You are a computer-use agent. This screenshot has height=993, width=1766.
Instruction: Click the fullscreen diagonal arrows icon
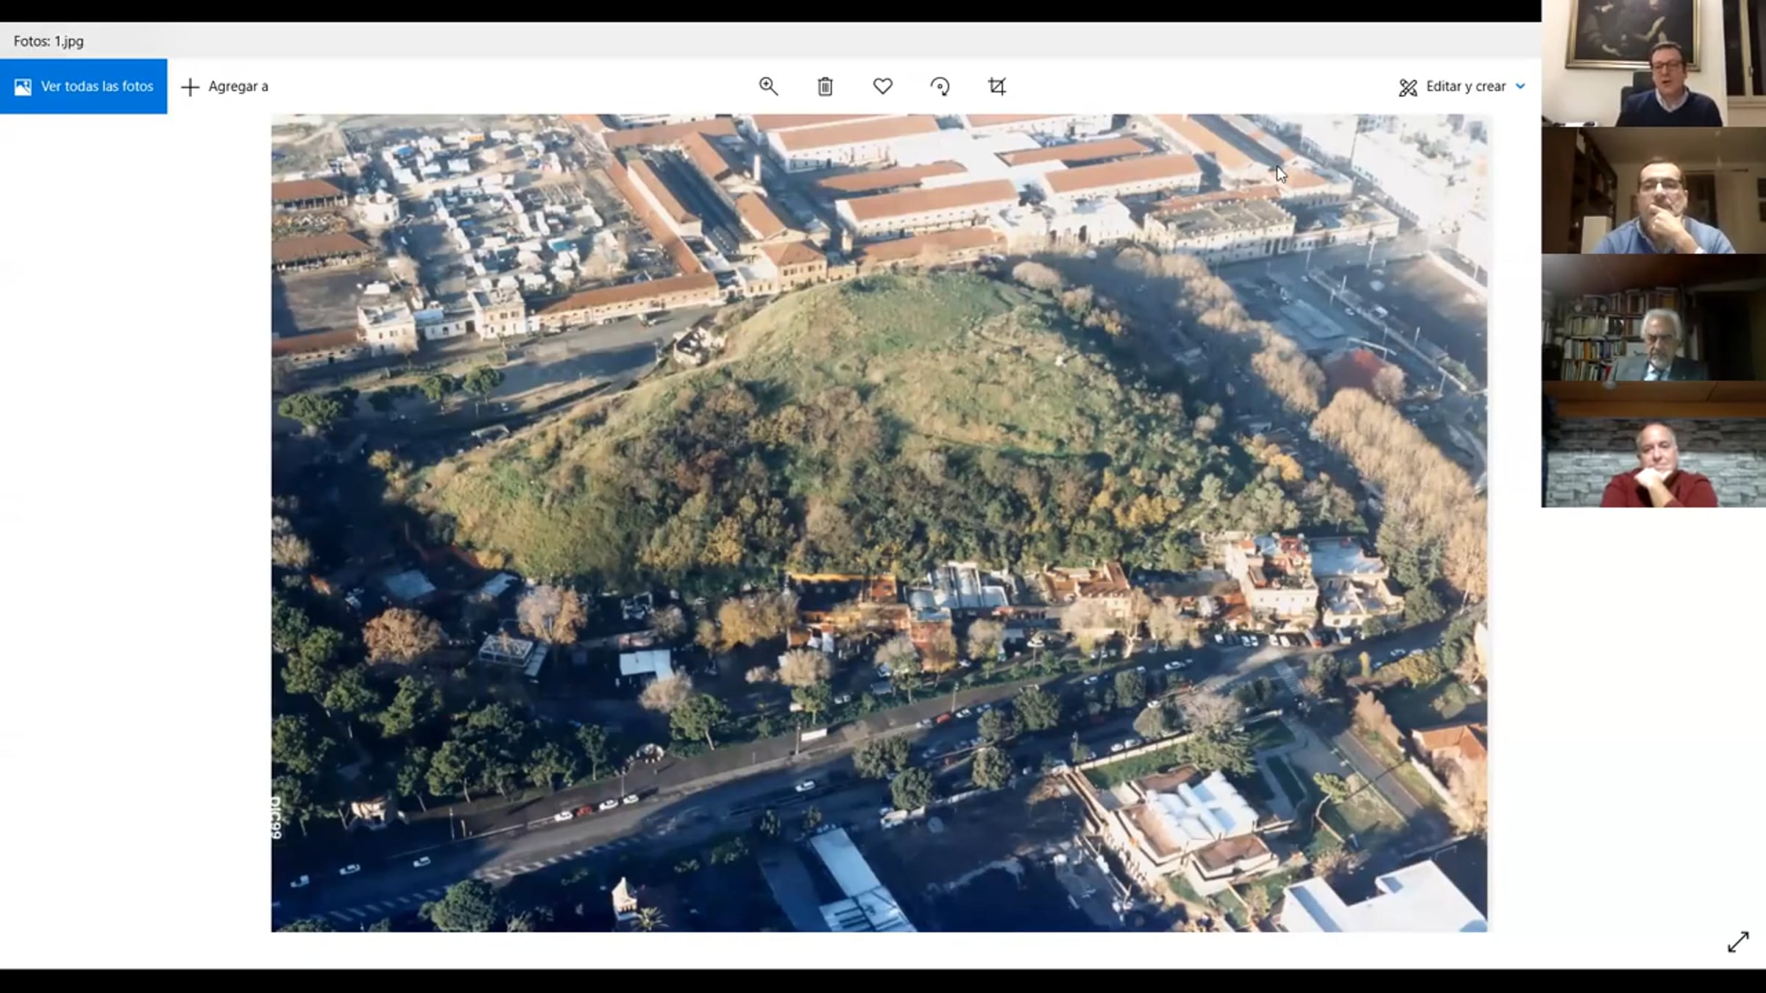[1738, 942]
